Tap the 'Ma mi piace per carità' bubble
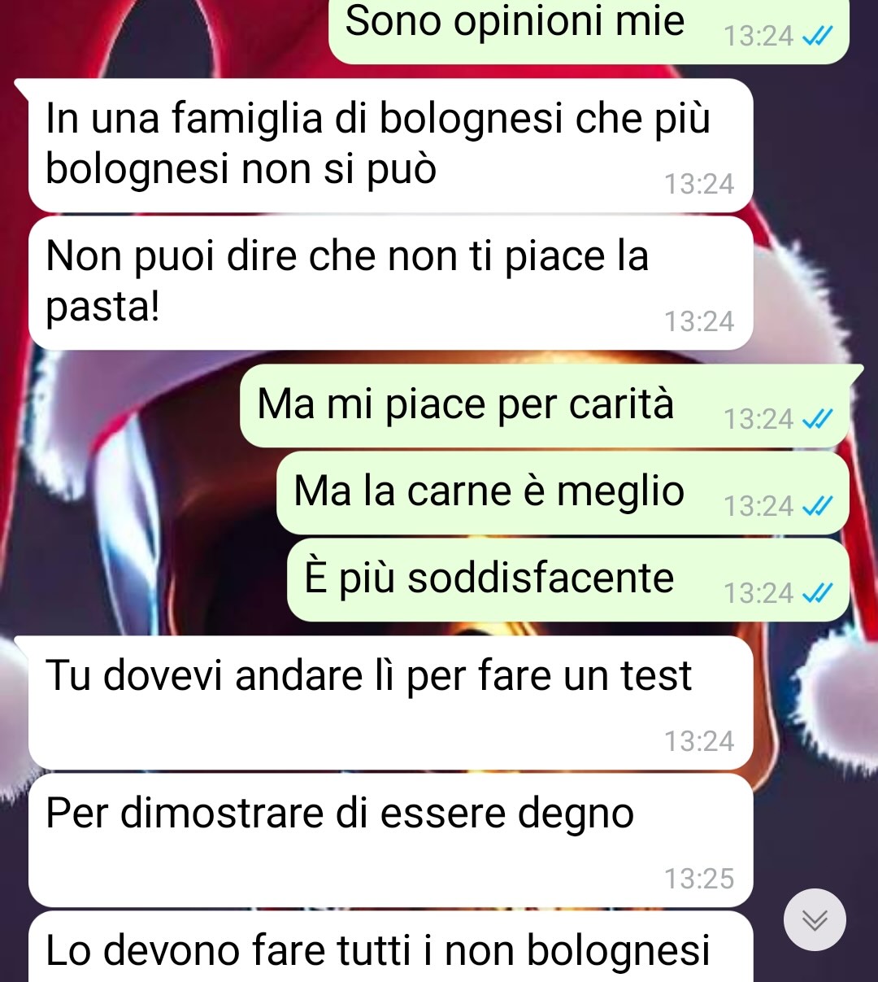 (545, 406)
